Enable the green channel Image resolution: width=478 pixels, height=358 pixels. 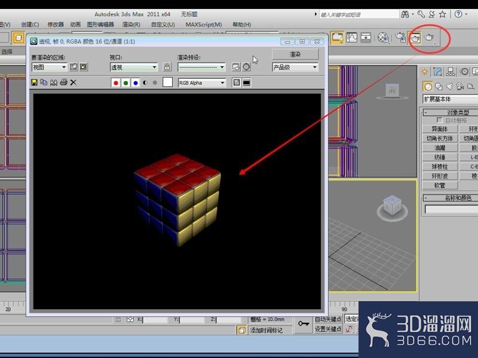(x=125, y=83)
